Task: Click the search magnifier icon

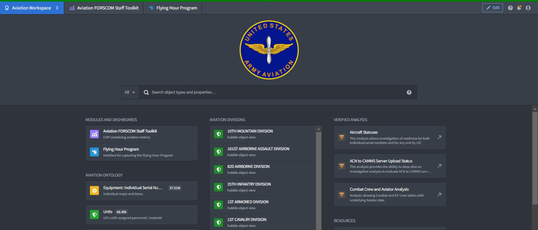Action: [x=146, y=92]
